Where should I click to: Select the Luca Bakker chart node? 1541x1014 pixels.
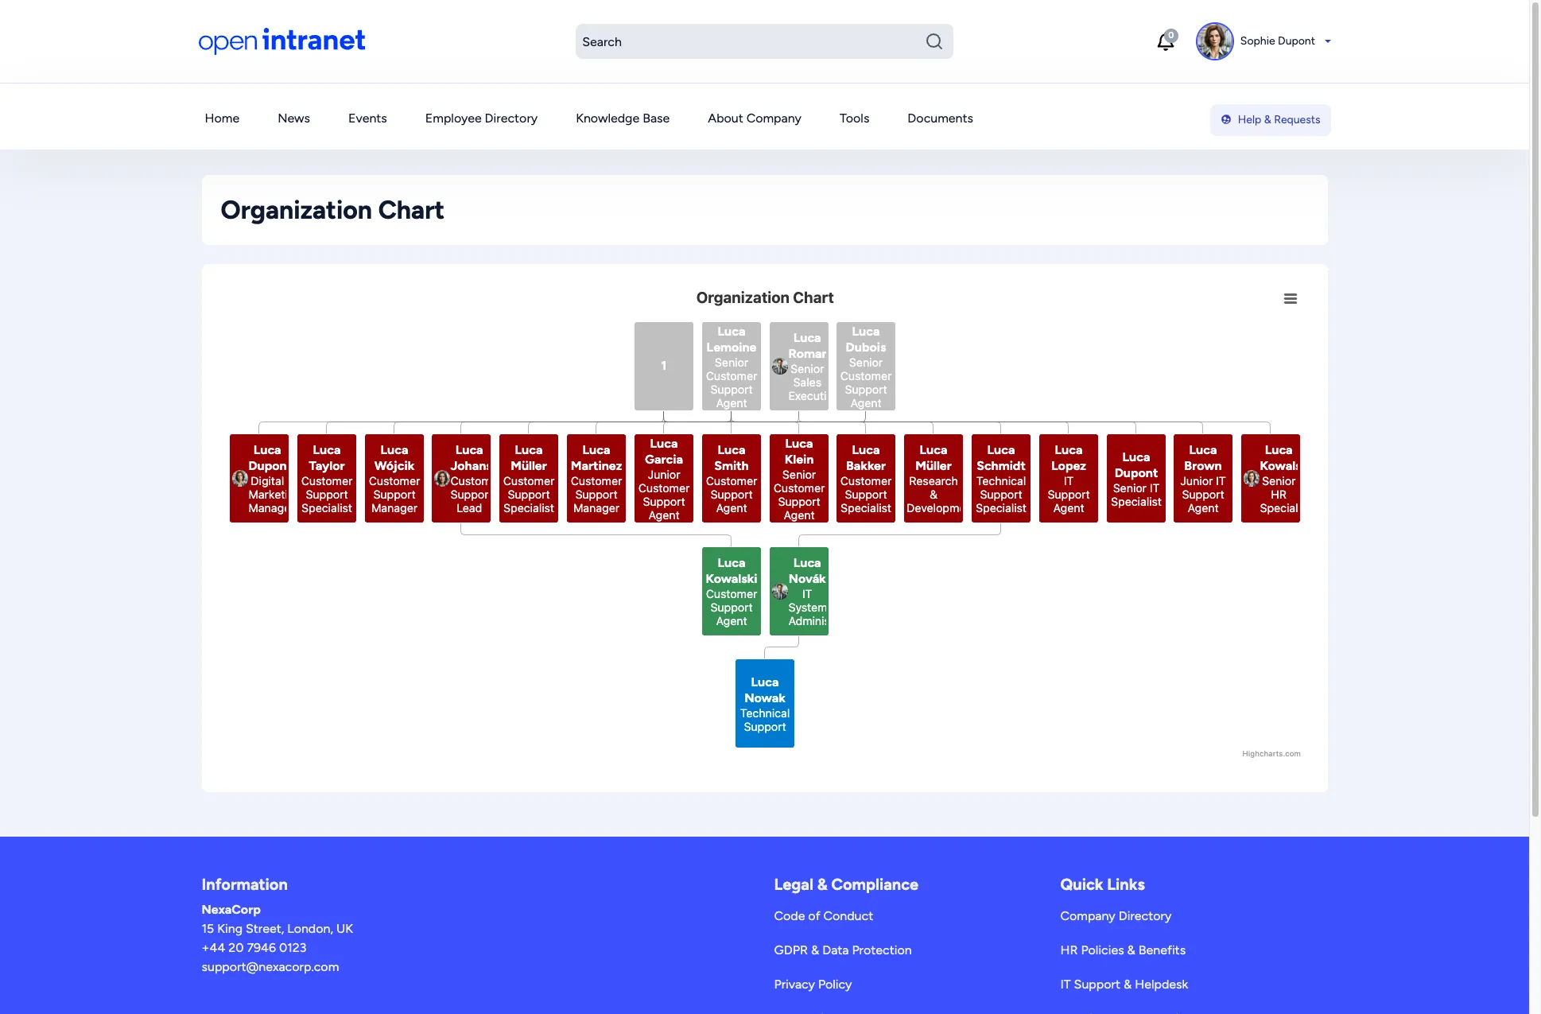[x=865, y=478]
